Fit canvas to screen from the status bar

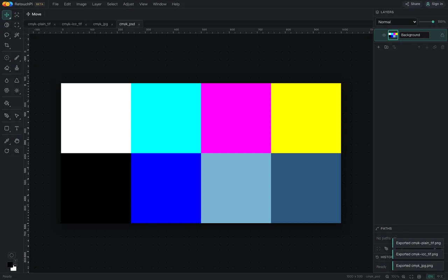411,276
